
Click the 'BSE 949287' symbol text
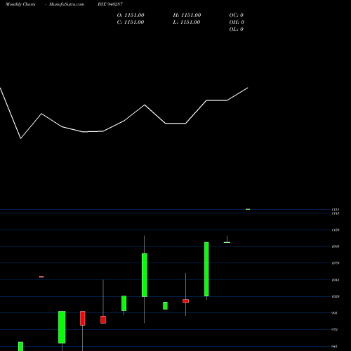click(x=110, y=4)
